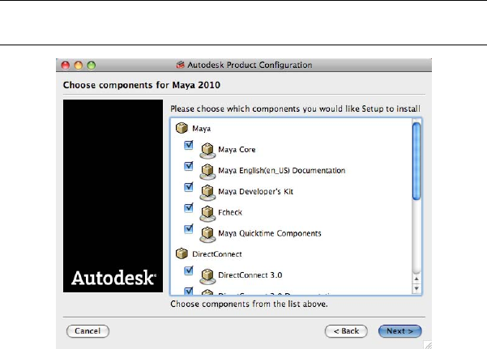Screen dimensions: 487x349
Task: Click the Maya group package icon
Action: coord(182,128)
